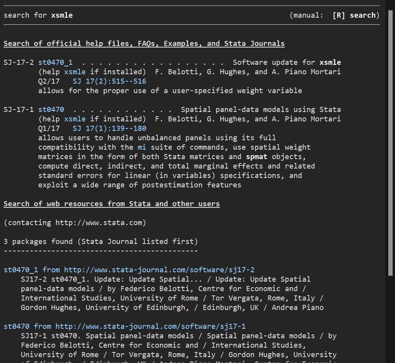The height and width of the screenshot is (363, 395).
Task: Click the scrollbar track below the thumb
Action: point(390,318)
